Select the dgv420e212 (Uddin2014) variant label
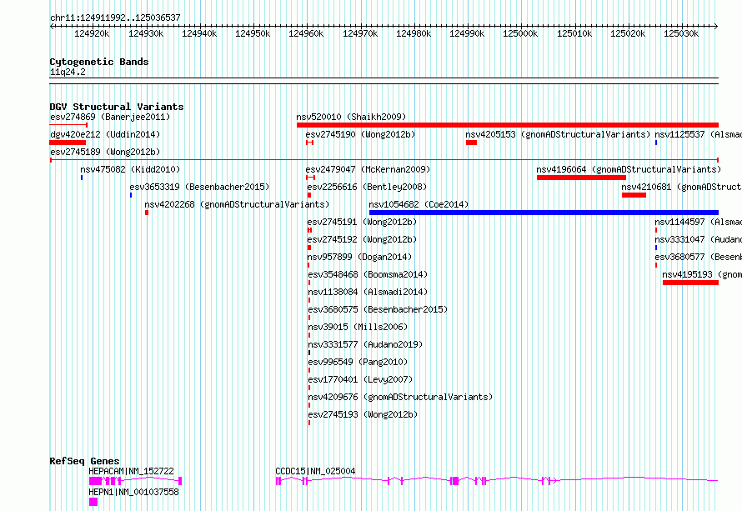Screen dimensions: 742x511 coord(105,134)
